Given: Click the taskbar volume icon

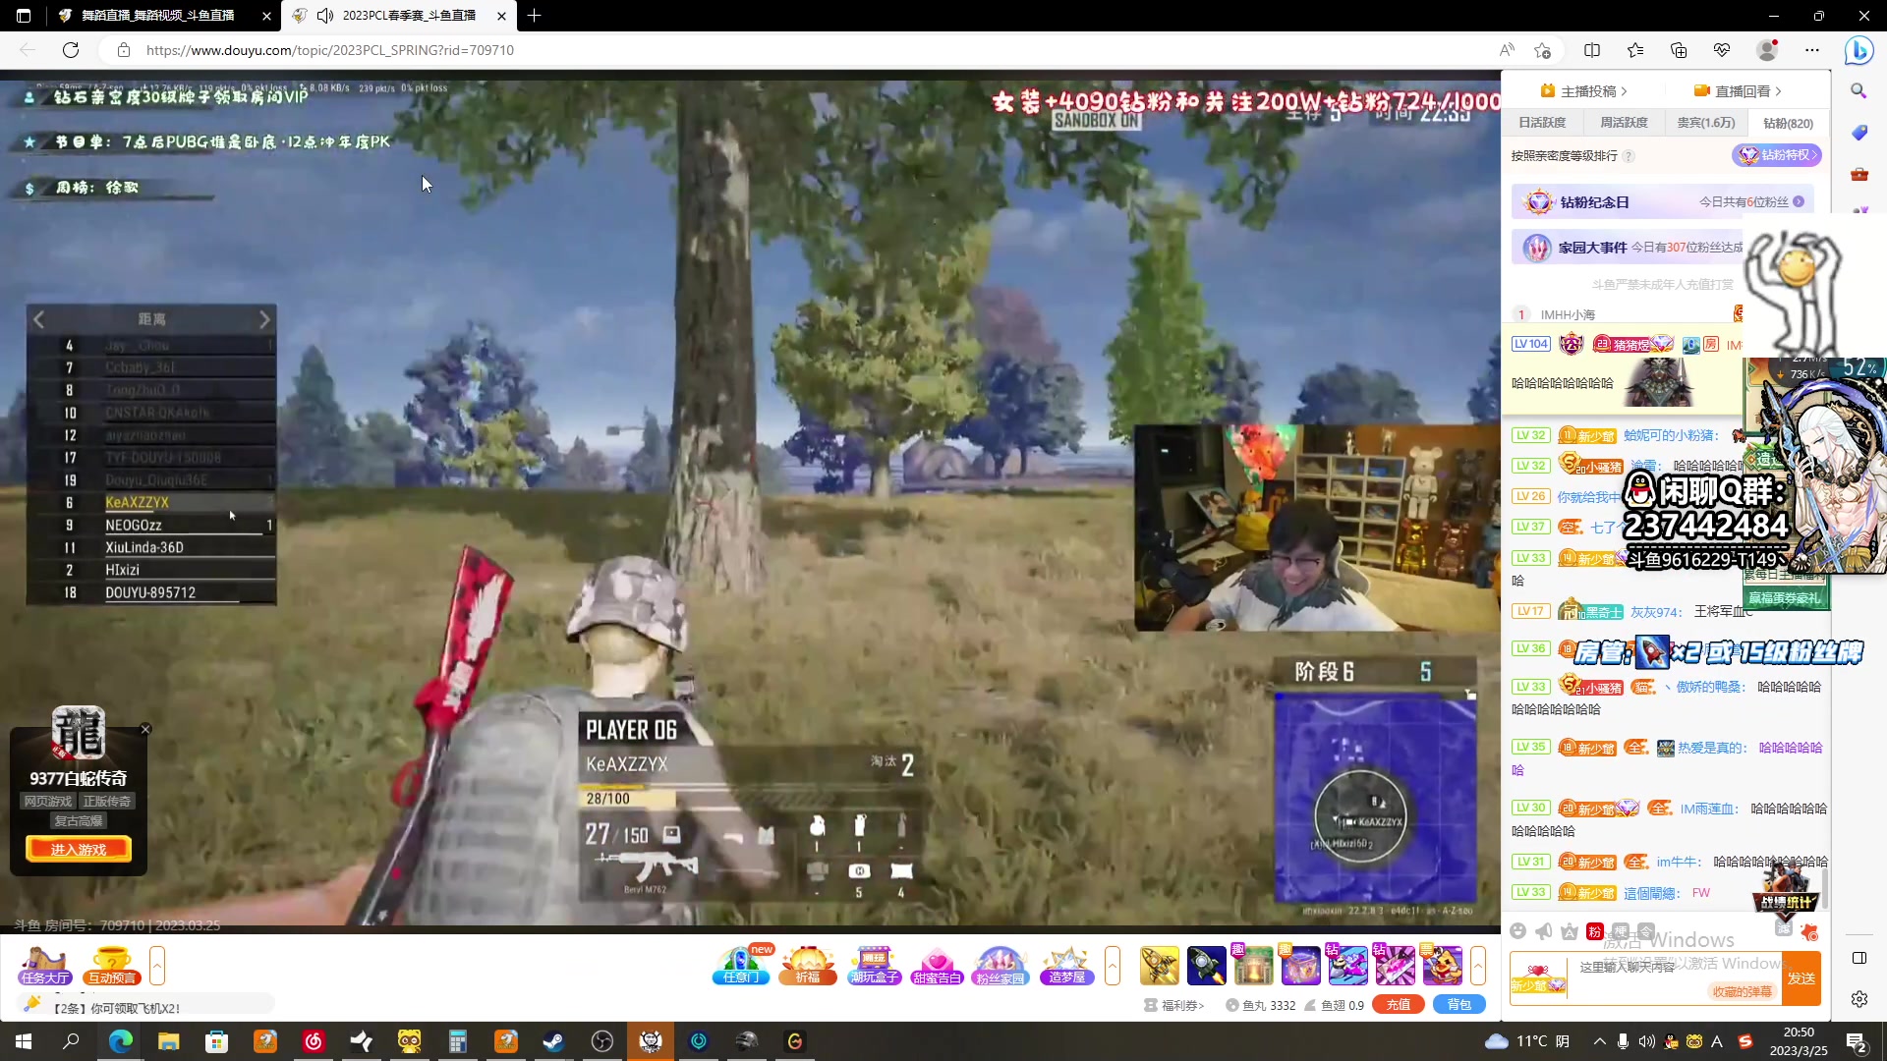Looking at the screenshot, I should 1646,1041.
